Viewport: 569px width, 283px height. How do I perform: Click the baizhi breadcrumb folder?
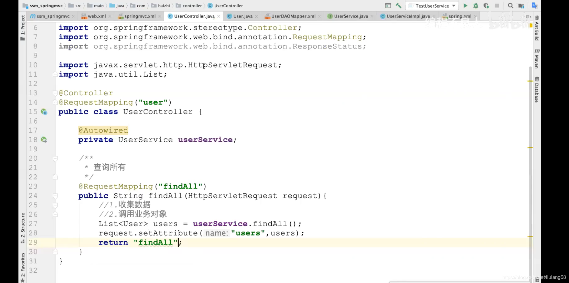(161, 6)
